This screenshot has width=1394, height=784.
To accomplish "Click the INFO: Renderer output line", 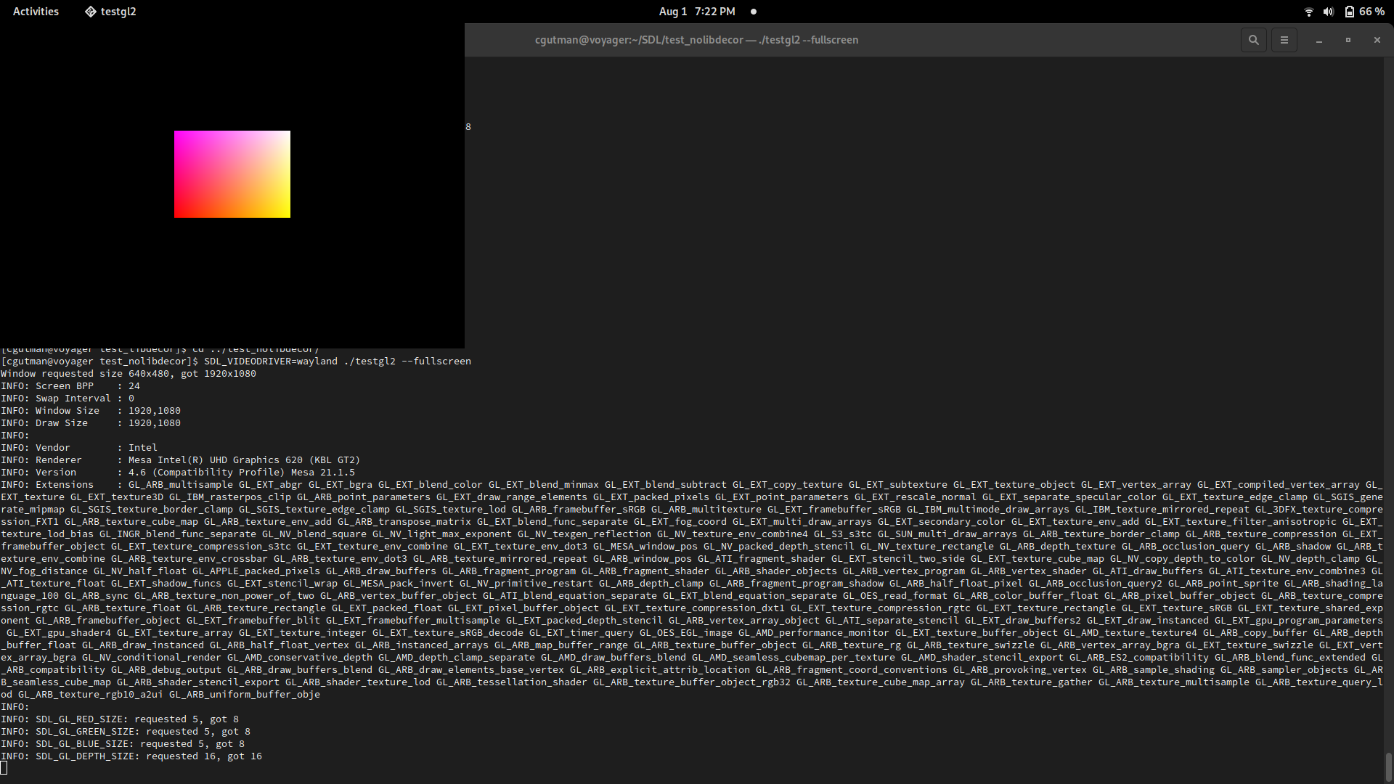I will click(180, 460).
